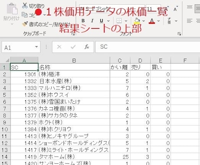This screenshot has height=165, width=200.
Task: Toggle Bold formatting
Action: coord(83,21)
